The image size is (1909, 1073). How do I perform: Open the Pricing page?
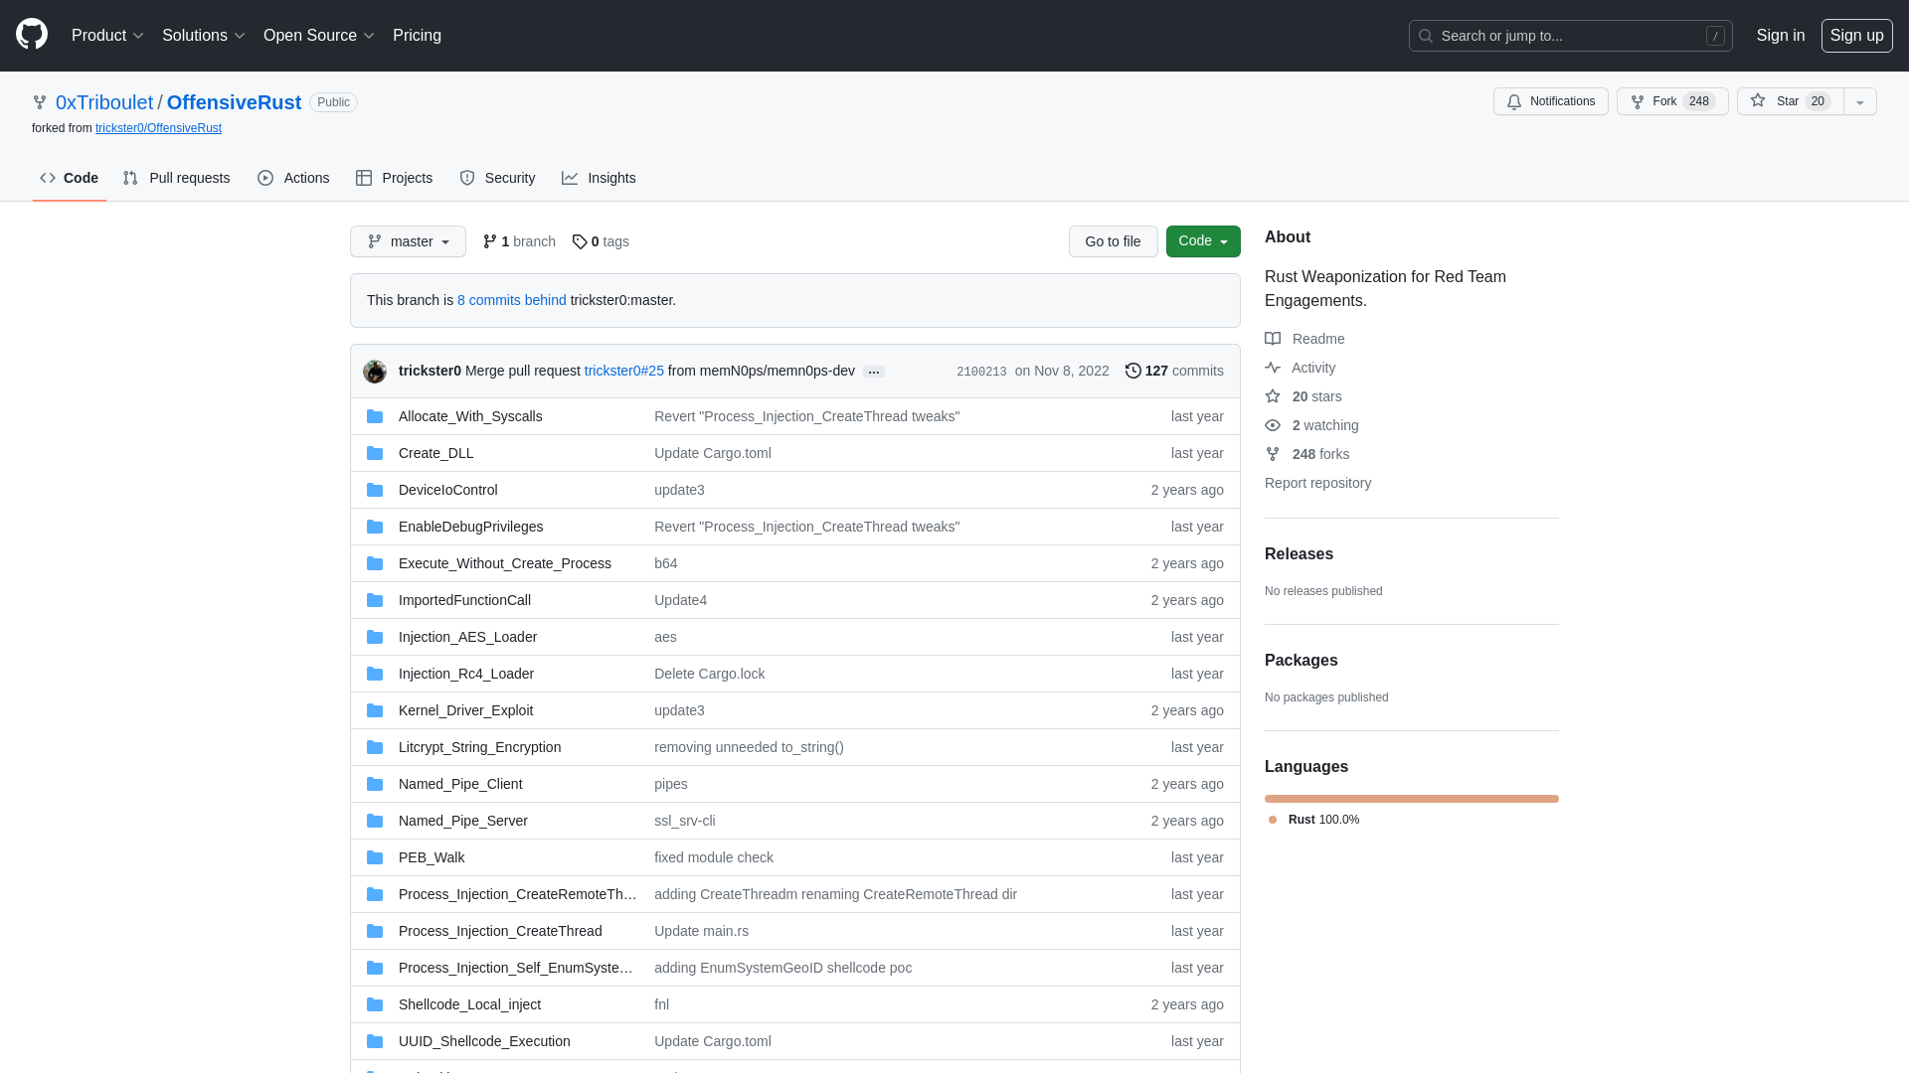[x=417, y=36]
